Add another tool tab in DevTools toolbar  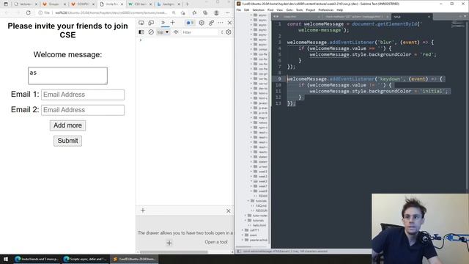173,23
